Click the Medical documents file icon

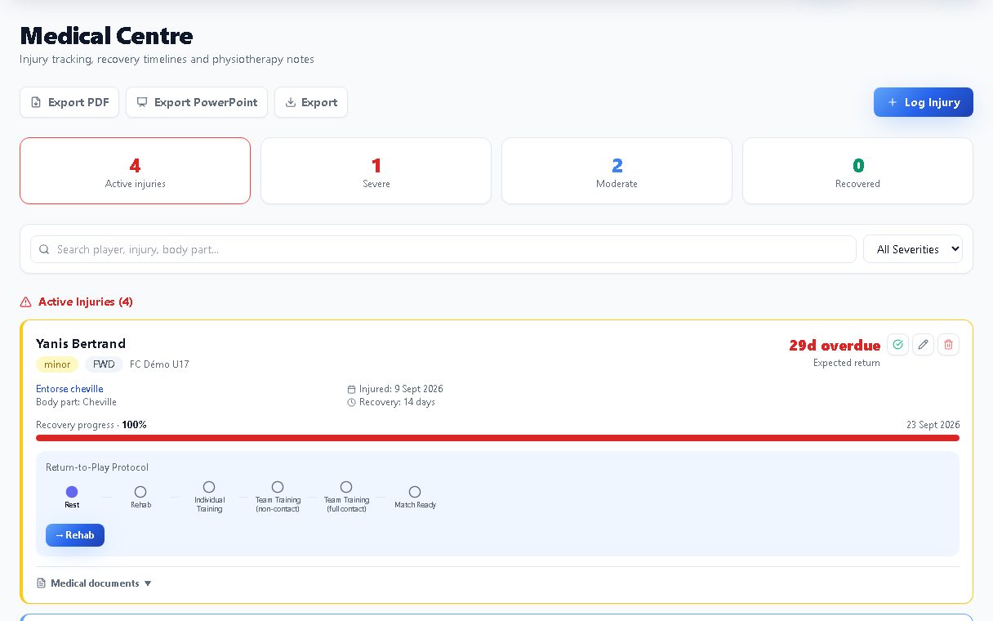(42, 583)
